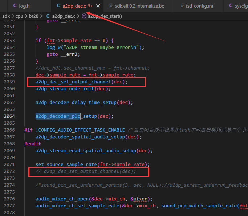Click goto __err2 on line 2055
Viewport: 248px width, 216px height.
63,54
